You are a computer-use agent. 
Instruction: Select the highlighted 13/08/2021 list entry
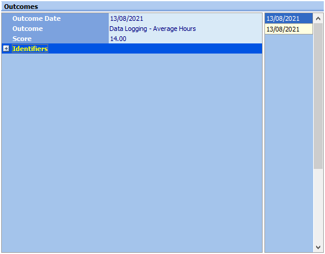tap(289, 18)
